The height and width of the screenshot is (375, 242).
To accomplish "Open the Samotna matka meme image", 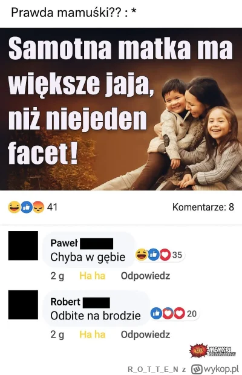I will click(121, 109).
